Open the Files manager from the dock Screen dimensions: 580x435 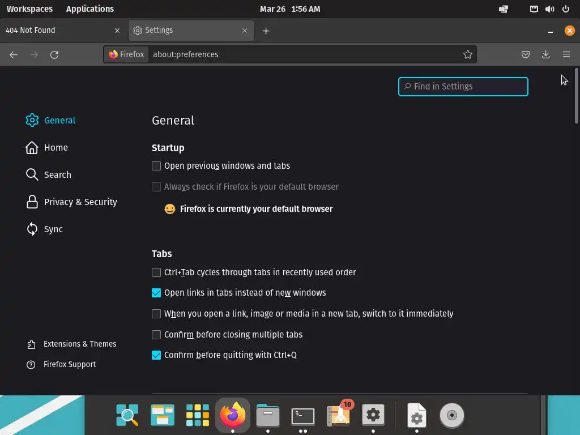click(268, 415)
